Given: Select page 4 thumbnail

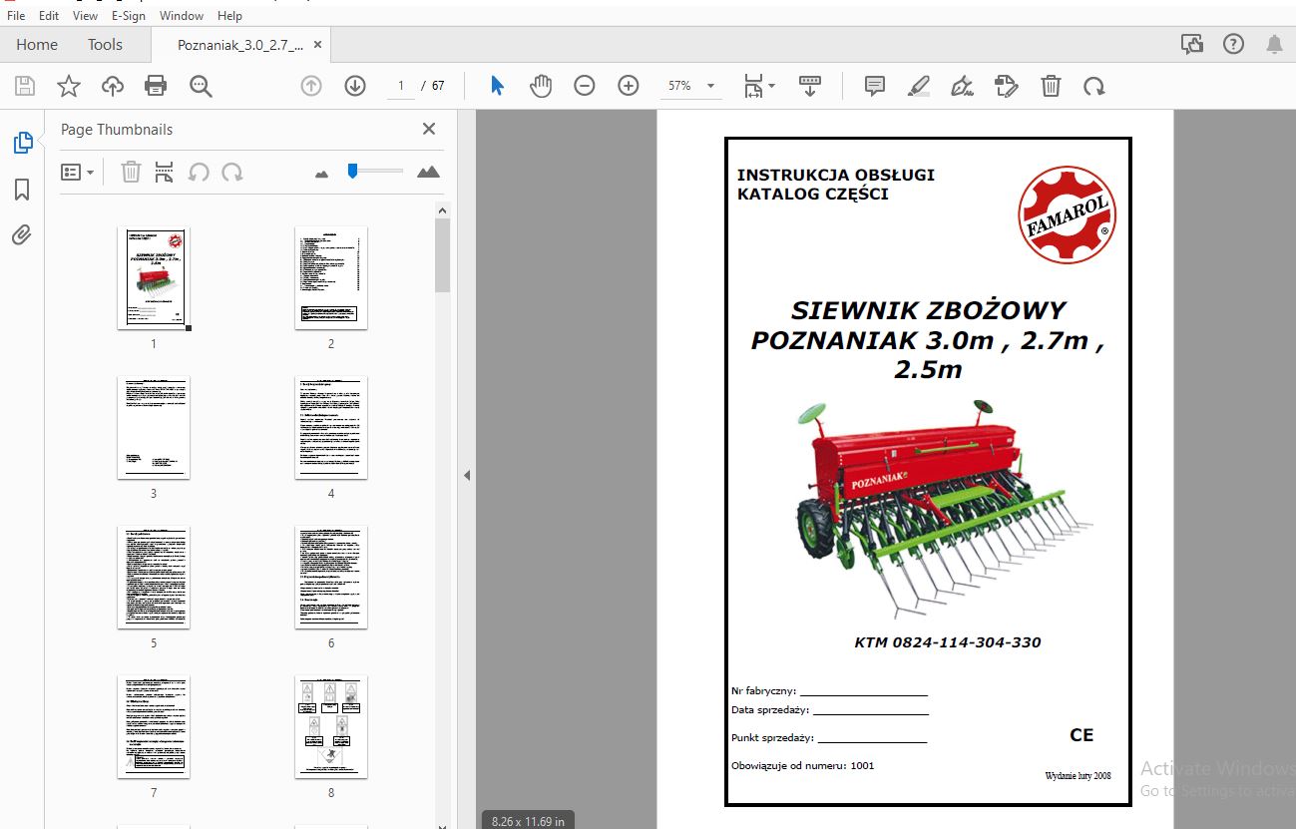Looking at the screenshot, I should [331, 427].
